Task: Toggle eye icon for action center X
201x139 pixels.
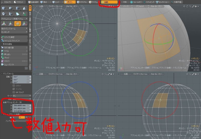Action: (x=30, y=105)
